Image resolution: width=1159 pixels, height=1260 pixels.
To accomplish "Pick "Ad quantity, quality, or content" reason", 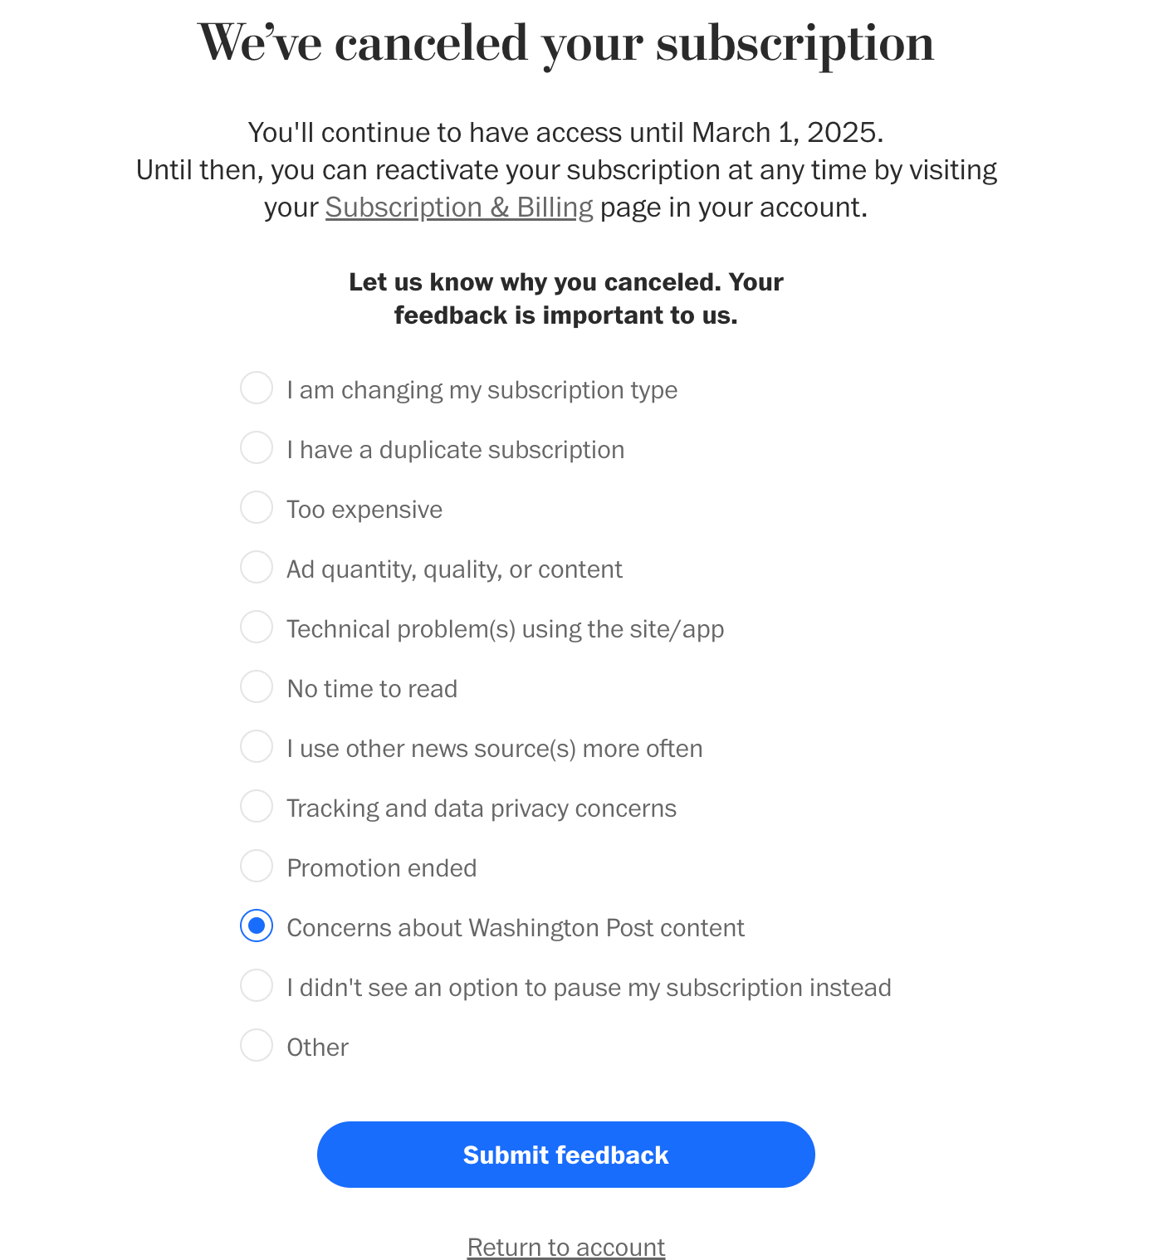I will (x=257, y=567).
